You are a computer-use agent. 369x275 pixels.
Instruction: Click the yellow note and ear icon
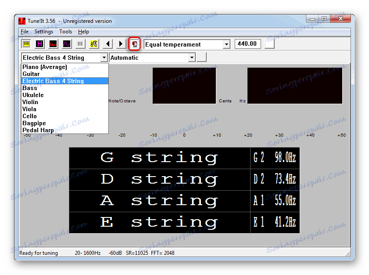(x=94, y=44)
